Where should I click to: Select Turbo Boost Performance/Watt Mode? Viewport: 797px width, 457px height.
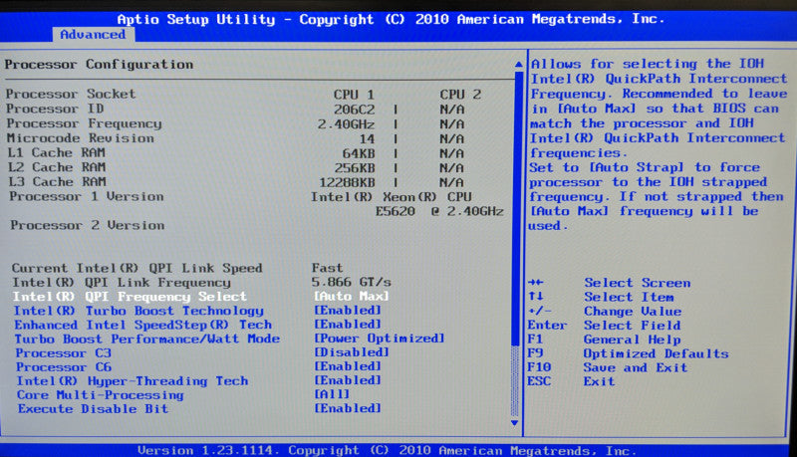click(147, 339)
